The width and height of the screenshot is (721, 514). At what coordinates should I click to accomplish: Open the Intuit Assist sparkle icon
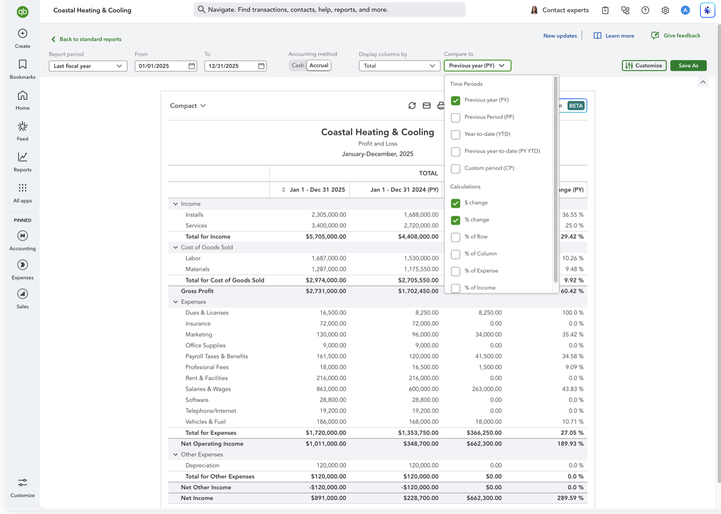coord(708,10)
